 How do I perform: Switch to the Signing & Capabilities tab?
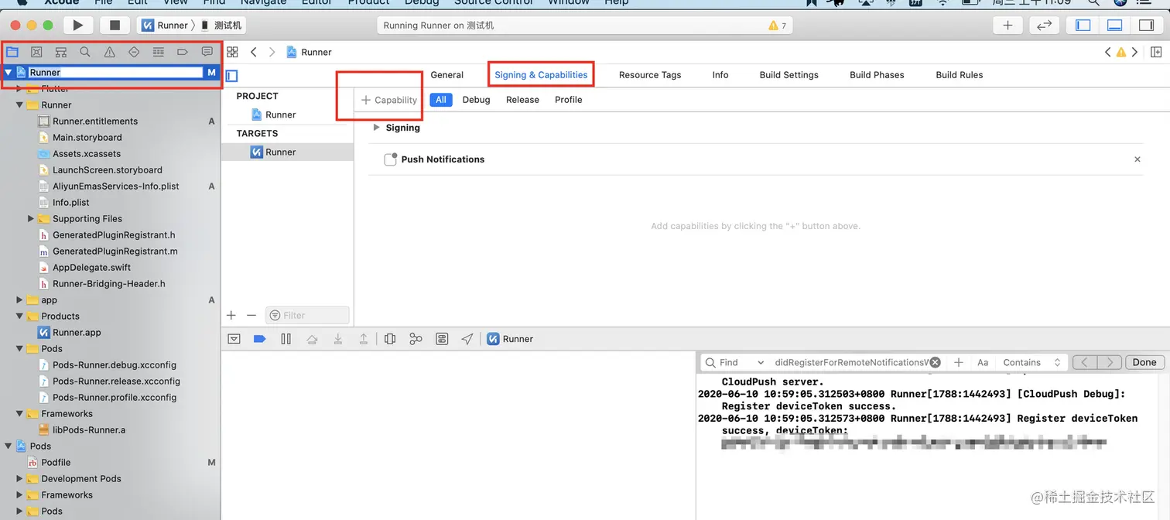[x=541, y=75]
